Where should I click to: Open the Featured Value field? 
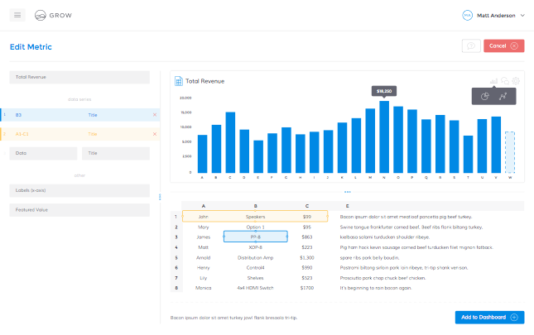coord(79,210)
